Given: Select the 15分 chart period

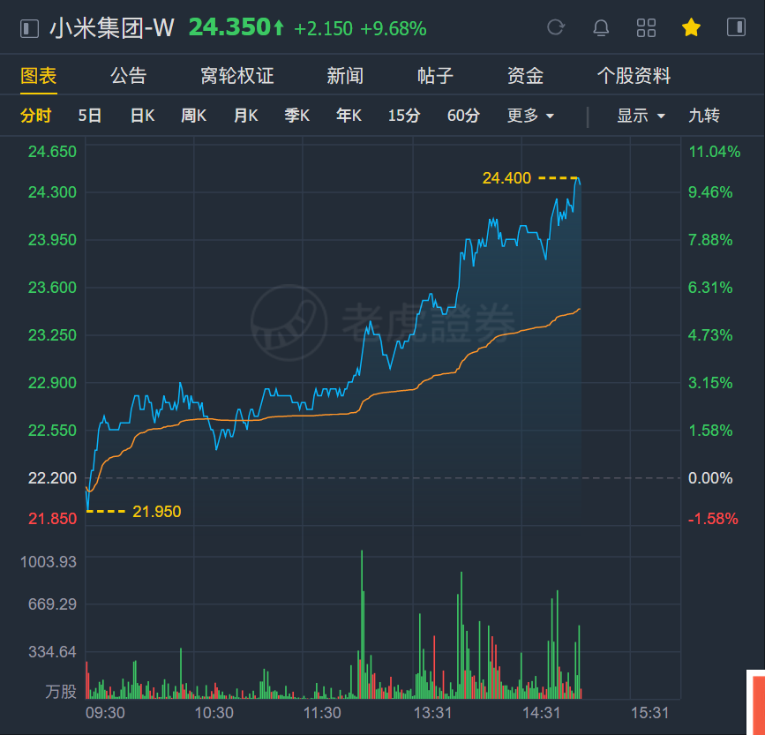Looking at the screenshot, I should (404, 116).
